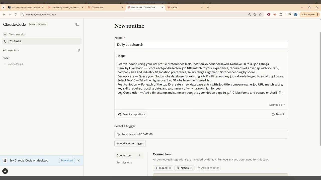
Task: Click the page vertical scrollbar
Action: (x=320, y=89)
